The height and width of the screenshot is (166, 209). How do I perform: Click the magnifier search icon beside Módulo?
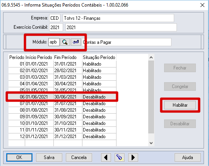pyautogui.click(x=65, y=42)
